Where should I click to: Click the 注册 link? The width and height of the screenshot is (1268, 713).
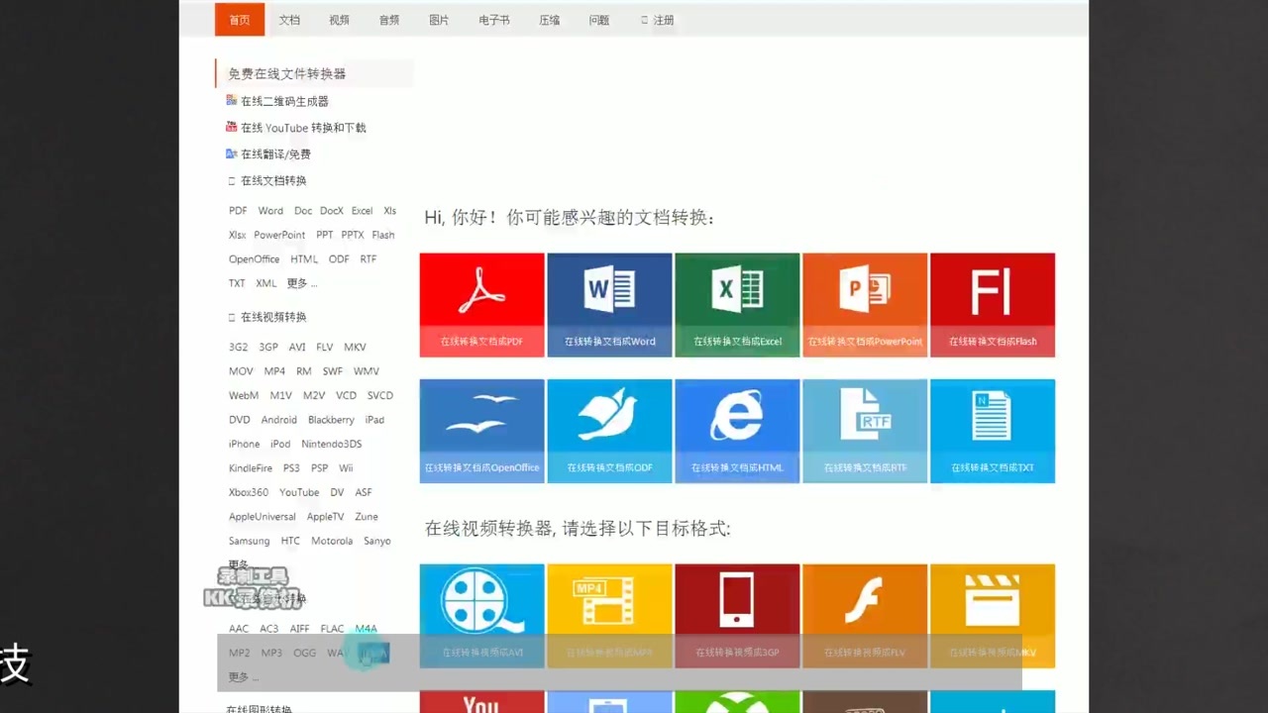658,20
